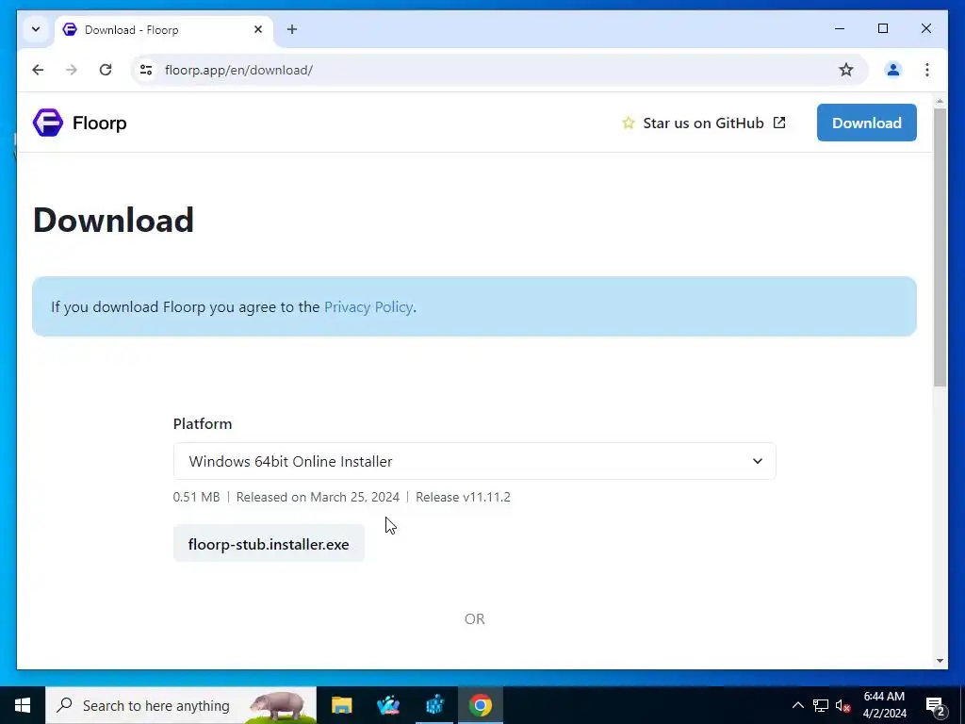The image size is (965, 724).
Task: Maximize the Chrome window
Action: 882,28
